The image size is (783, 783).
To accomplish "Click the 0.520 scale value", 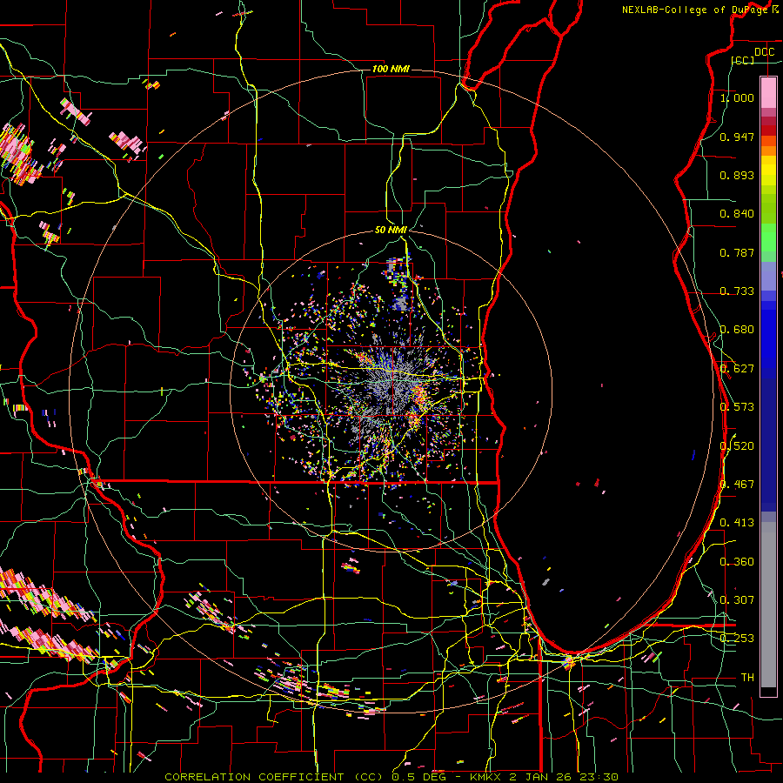I will pos(737,446).
